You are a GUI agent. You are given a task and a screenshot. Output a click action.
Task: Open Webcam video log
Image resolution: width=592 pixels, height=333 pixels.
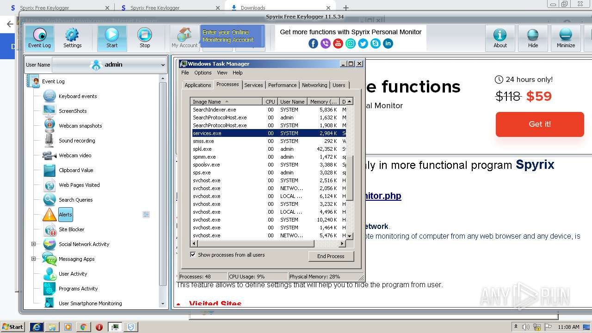75,155
